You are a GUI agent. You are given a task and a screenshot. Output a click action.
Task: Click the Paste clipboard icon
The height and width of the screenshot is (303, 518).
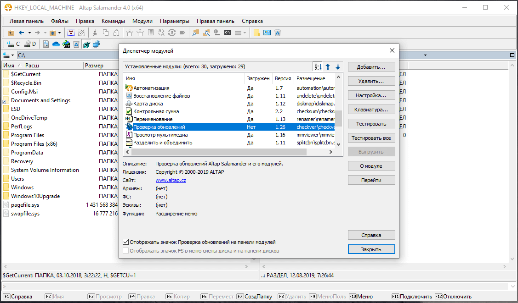coord(116,33)
